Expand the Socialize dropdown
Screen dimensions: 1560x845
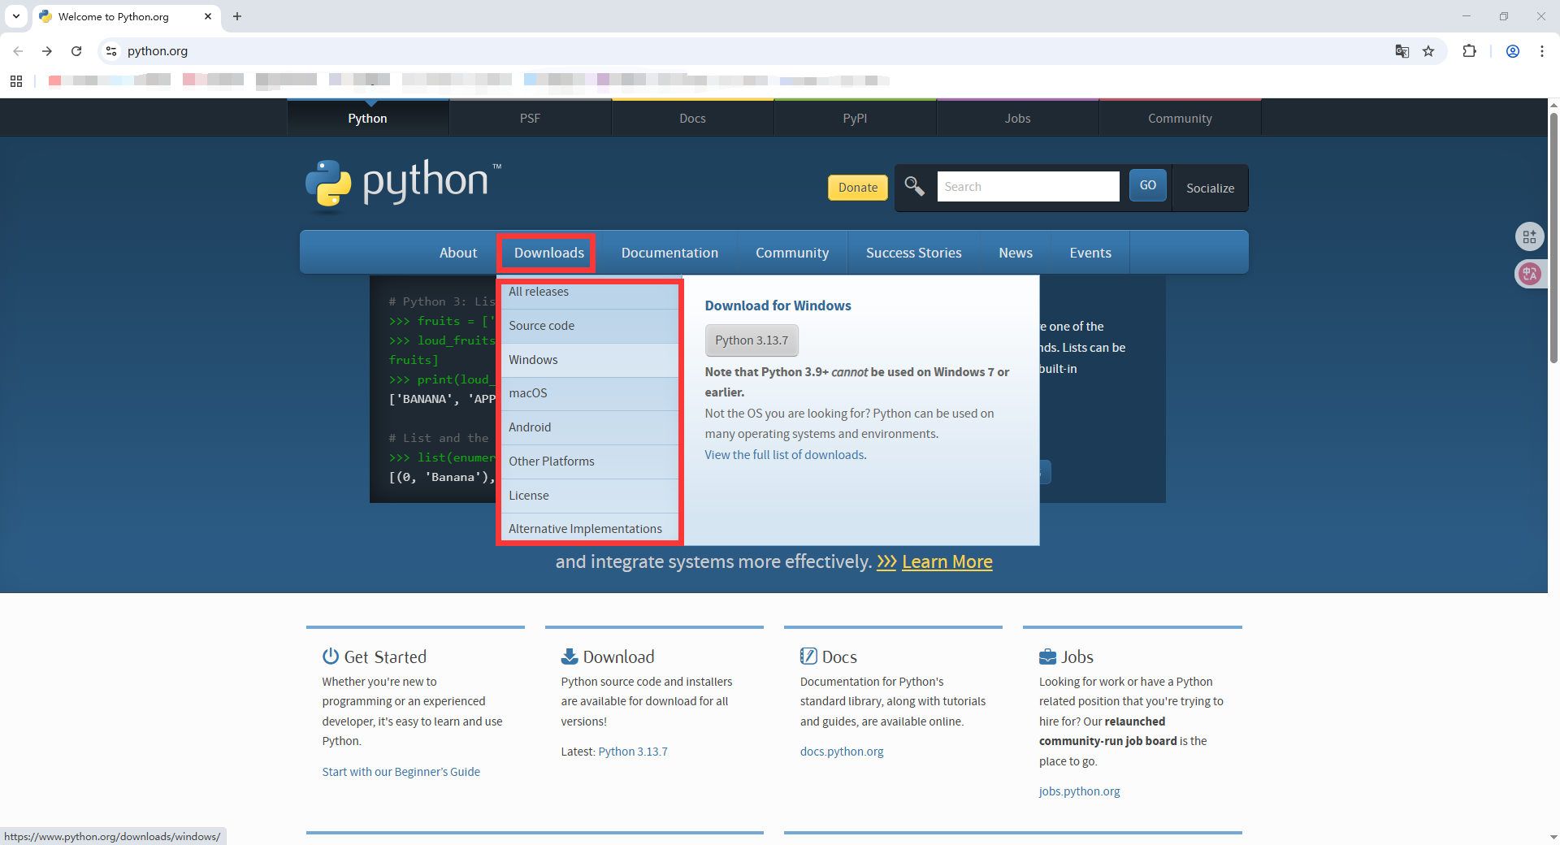click(1210, 188)
